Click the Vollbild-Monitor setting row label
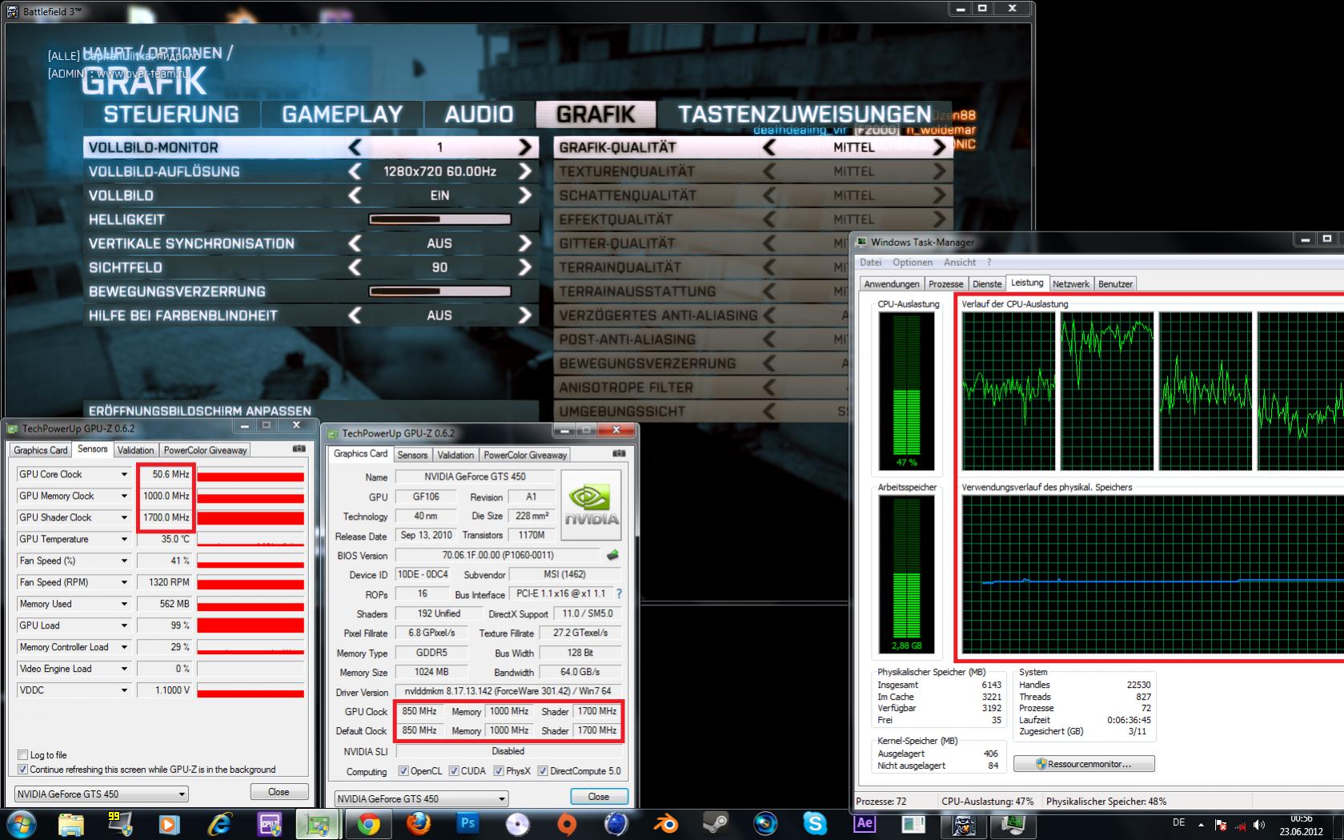The height and width of the screenshot is (840, 1344). pyautogui.click(x=153, y=147)
